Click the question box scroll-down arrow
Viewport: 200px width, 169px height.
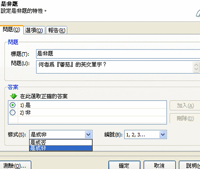pyautogui.click(x=196, y=70)
